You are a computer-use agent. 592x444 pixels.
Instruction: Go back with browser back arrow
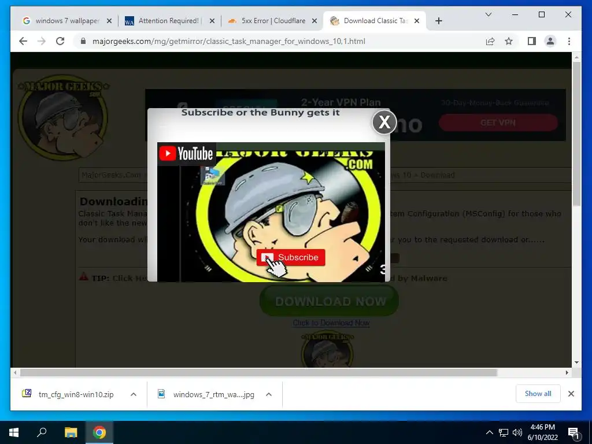click(23, 41)
